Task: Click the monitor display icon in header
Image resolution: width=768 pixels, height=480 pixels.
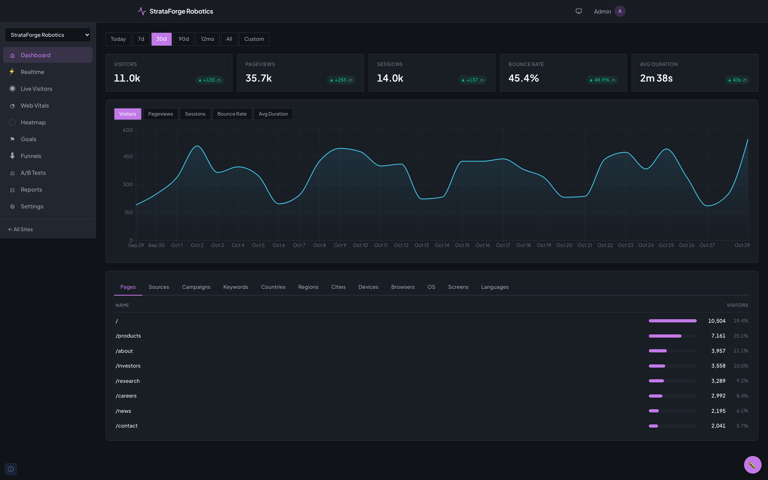Action: click(579, 11)
